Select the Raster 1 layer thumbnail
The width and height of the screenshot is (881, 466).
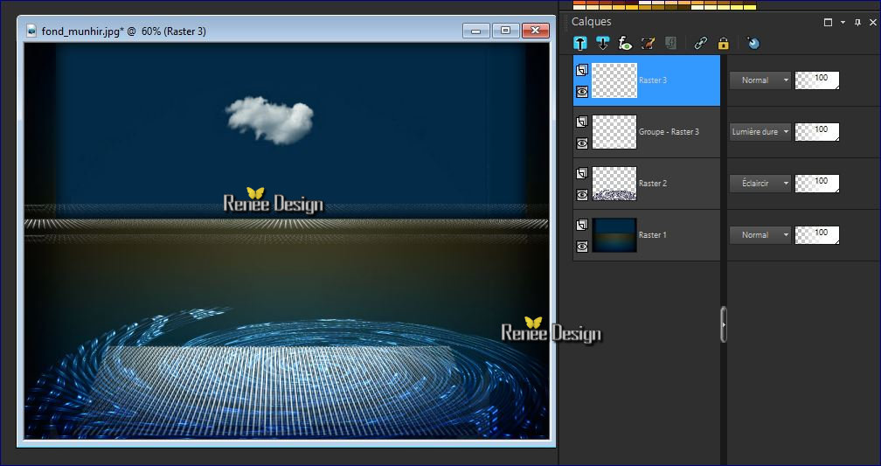coord(614,235)
